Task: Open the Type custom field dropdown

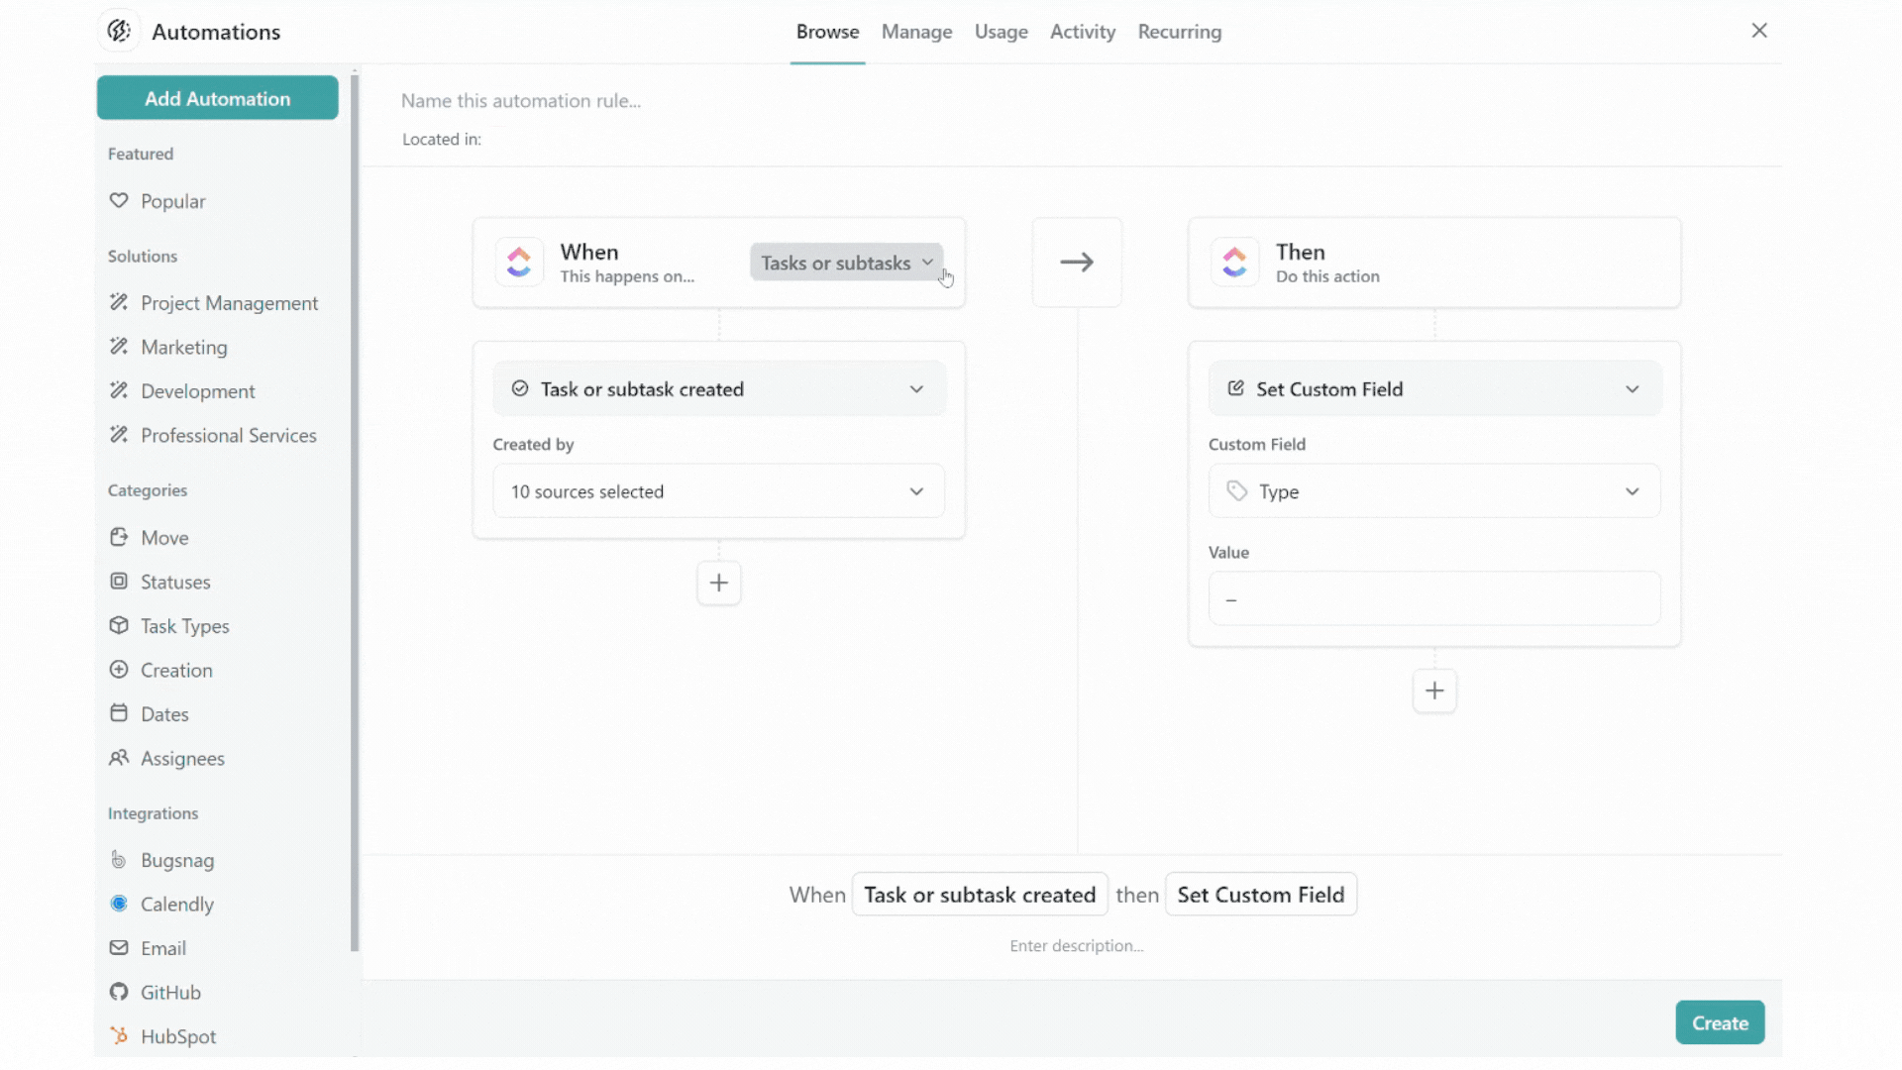Action: coord(1433,491)
